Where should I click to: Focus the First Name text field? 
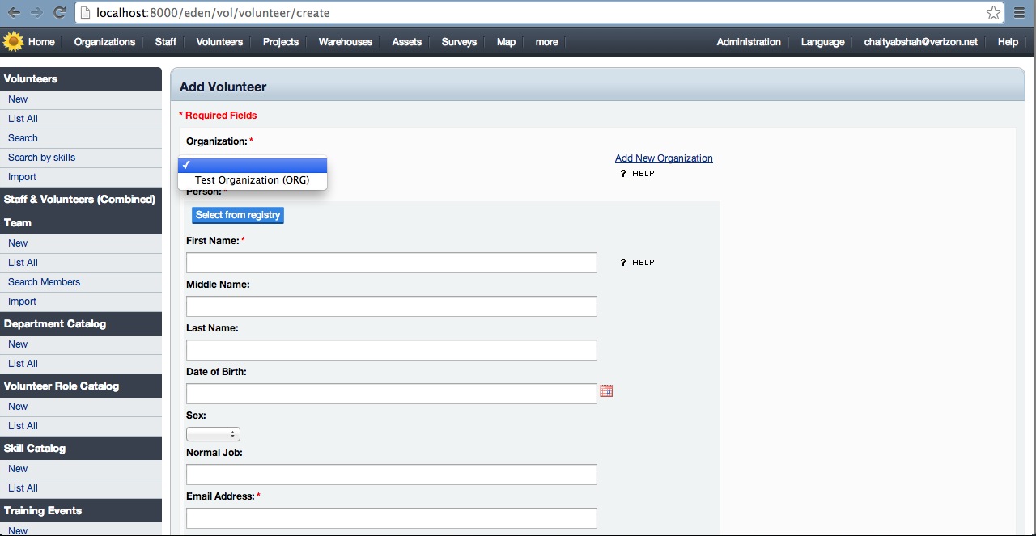[x=391, y=263]
